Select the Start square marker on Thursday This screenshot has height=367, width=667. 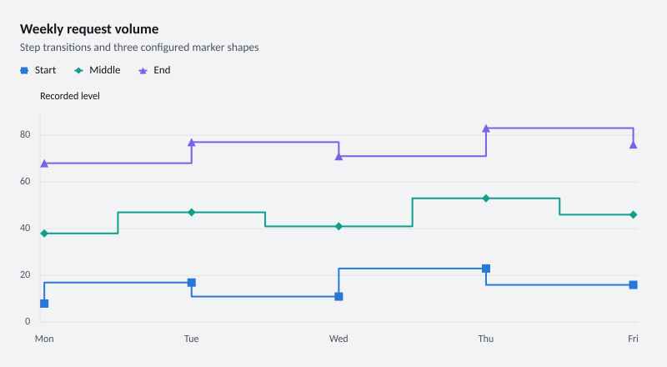pos(486,269)
